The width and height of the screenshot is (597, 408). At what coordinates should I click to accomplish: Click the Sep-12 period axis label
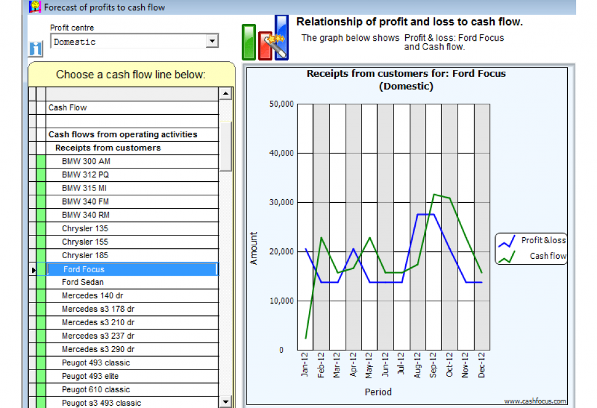tap(433, 365)
